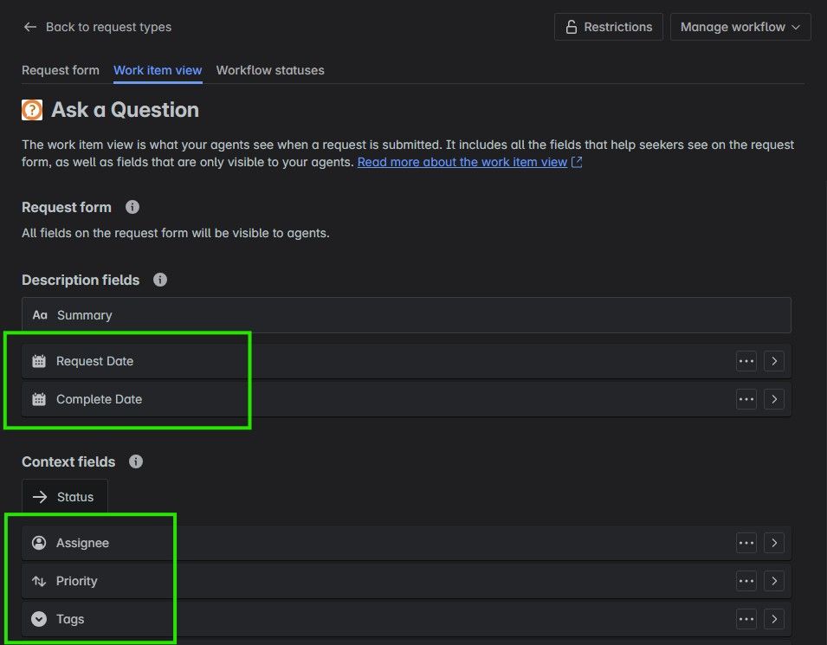Expand the Assignee field
Viewport: 827px width, 645px height.
tap(773, 543)
